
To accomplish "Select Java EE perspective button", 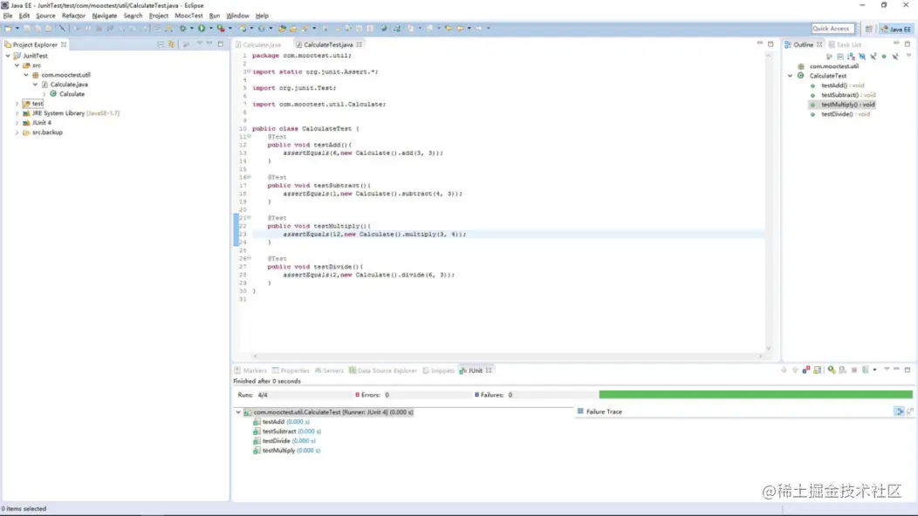I will pyautogui.click(x=896, y=29).
